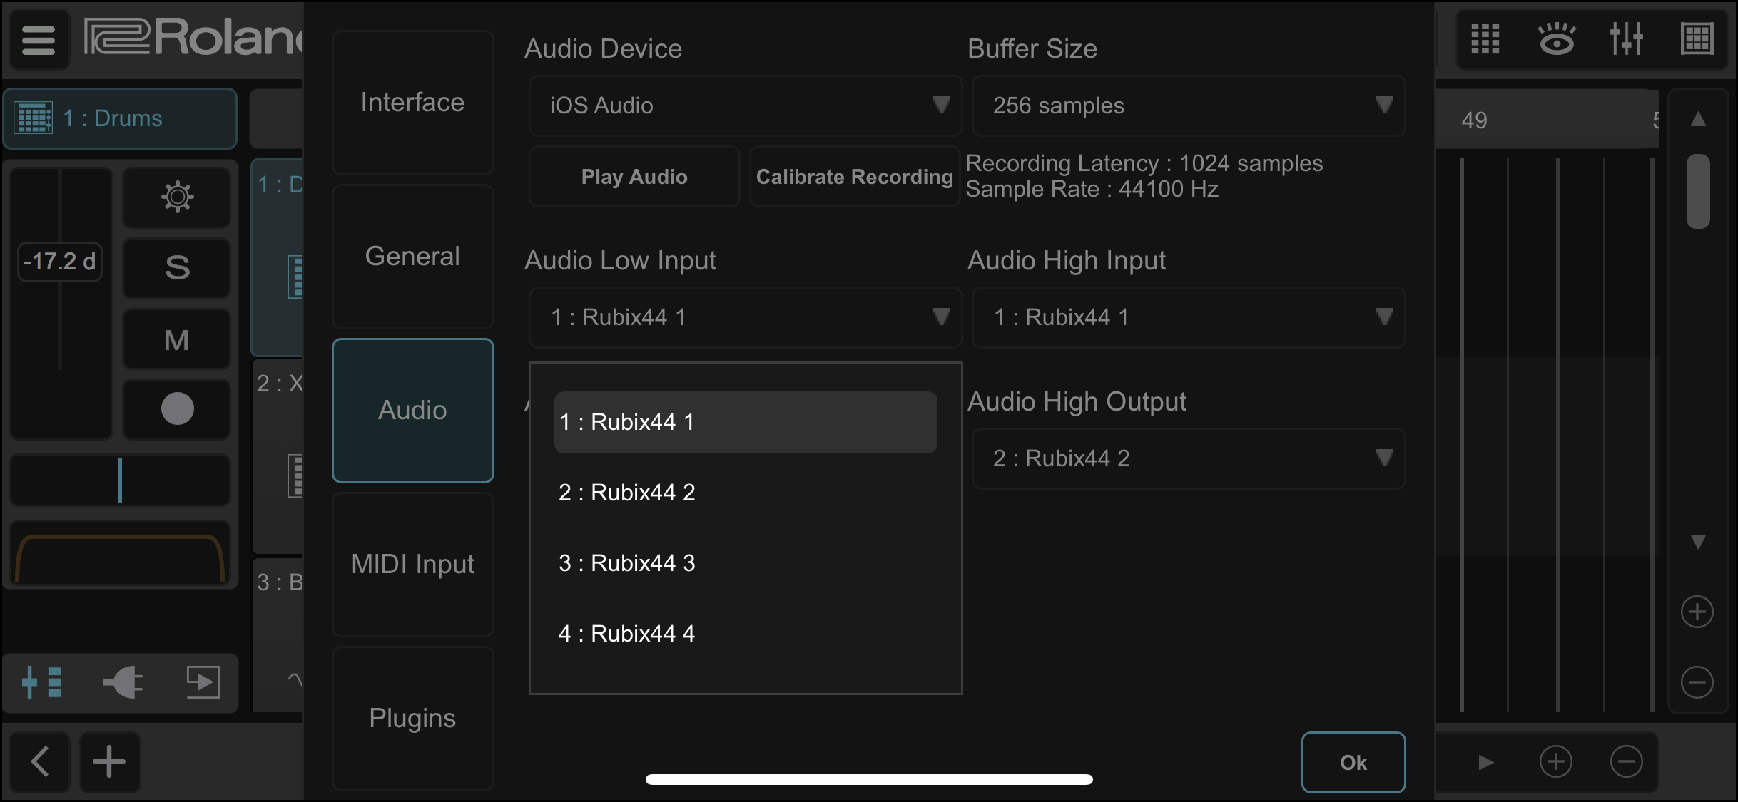Click the horizontal zoom in plus icon
Viewport: 1738px width, 802px height.
1556,762
